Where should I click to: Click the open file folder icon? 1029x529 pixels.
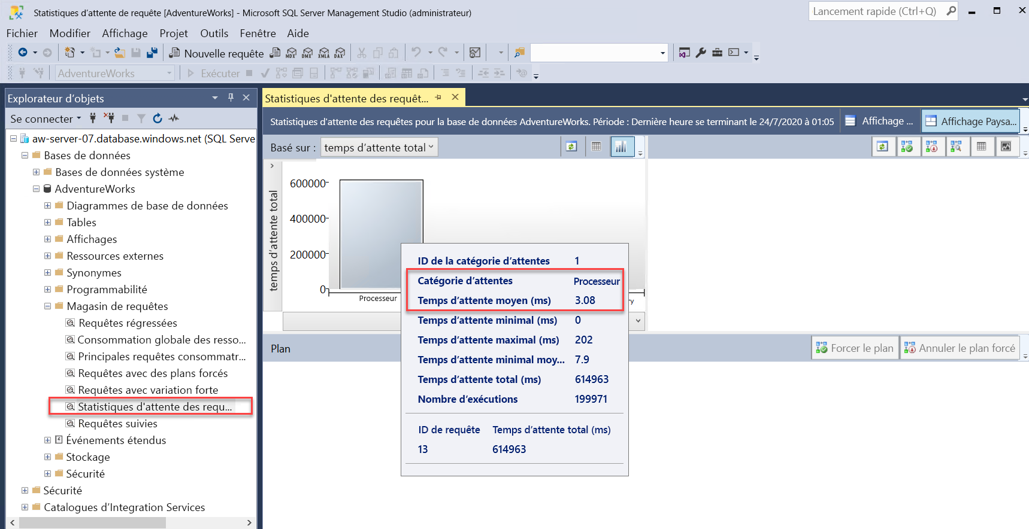[120, 53]
